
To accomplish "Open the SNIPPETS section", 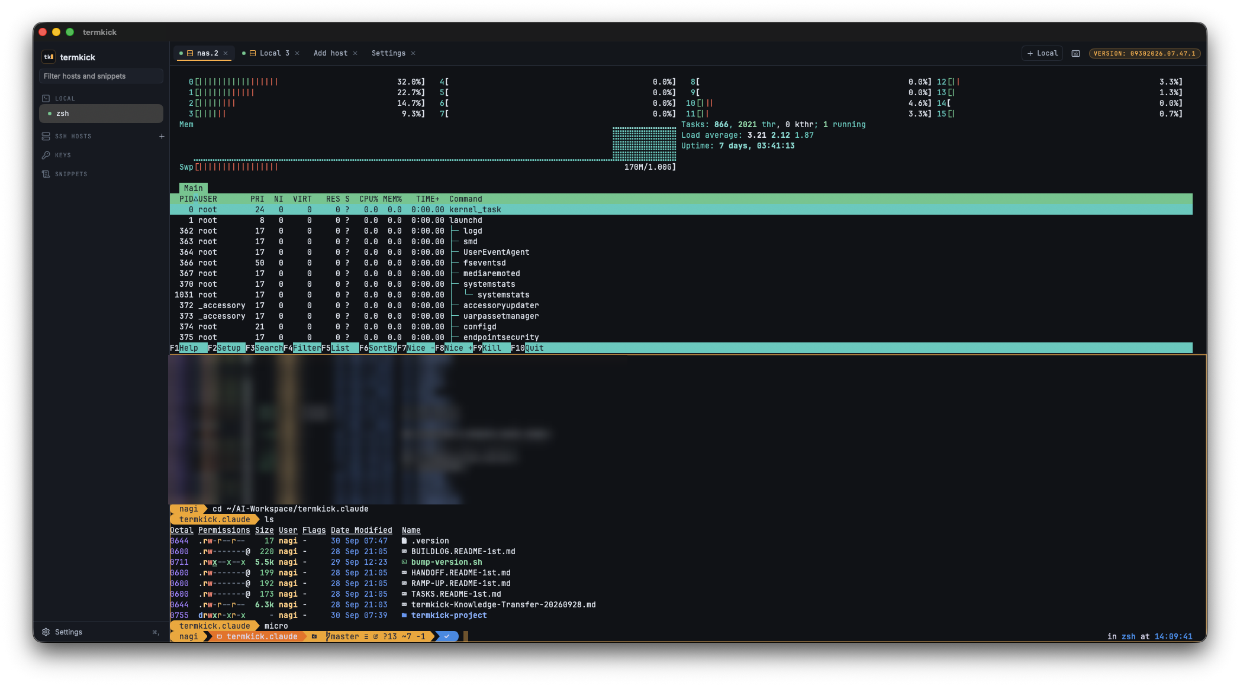I will click(71, 174).
